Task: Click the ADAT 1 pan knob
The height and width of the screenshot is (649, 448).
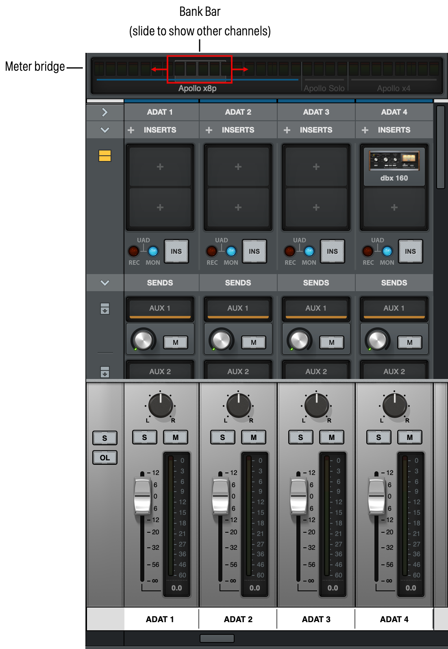Action: (x=161, y=405)
